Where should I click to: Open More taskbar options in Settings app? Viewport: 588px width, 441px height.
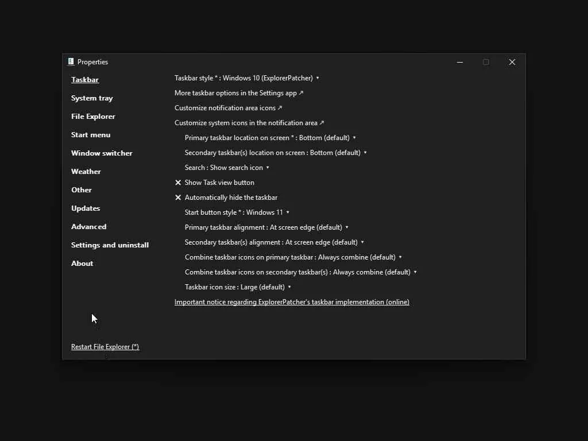click(239, 93)
